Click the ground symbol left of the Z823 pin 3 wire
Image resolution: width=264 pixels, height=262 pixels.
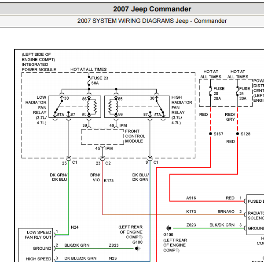169,228
